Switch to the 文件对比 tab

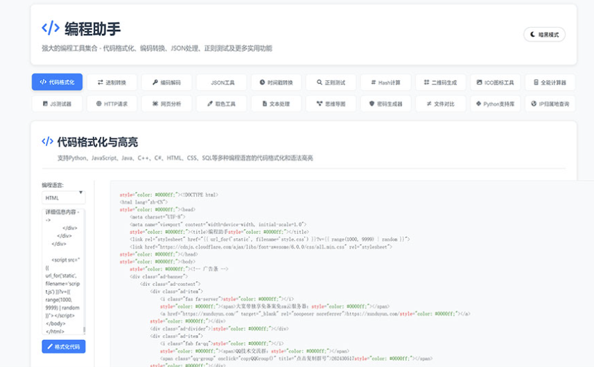click(x=441, y=104)
